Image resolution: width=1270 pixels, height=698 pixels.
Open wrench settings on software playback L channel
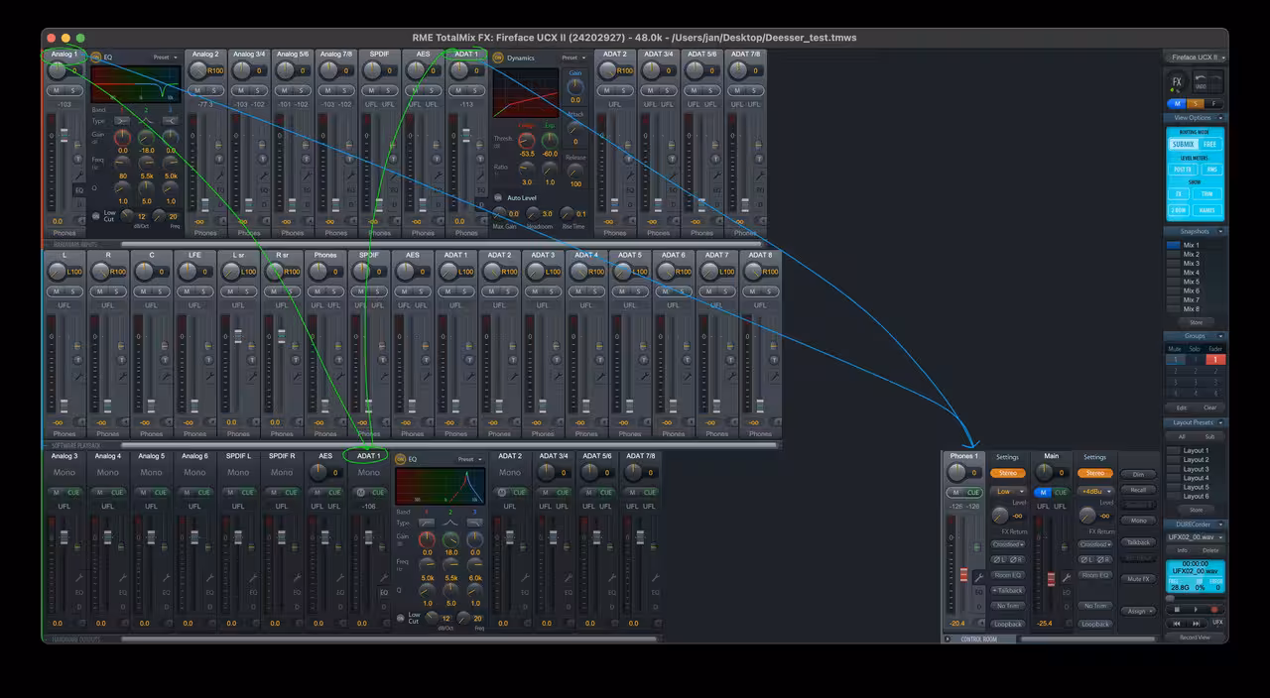pyautogui.click(x=78, y=376)
